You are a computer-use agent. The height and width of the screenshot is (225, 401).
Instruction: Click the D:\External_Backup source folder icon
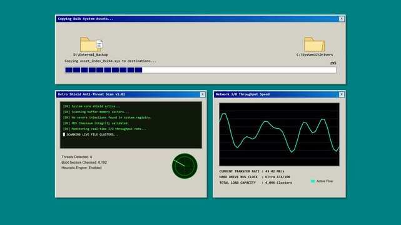click(x=91, y=44)
